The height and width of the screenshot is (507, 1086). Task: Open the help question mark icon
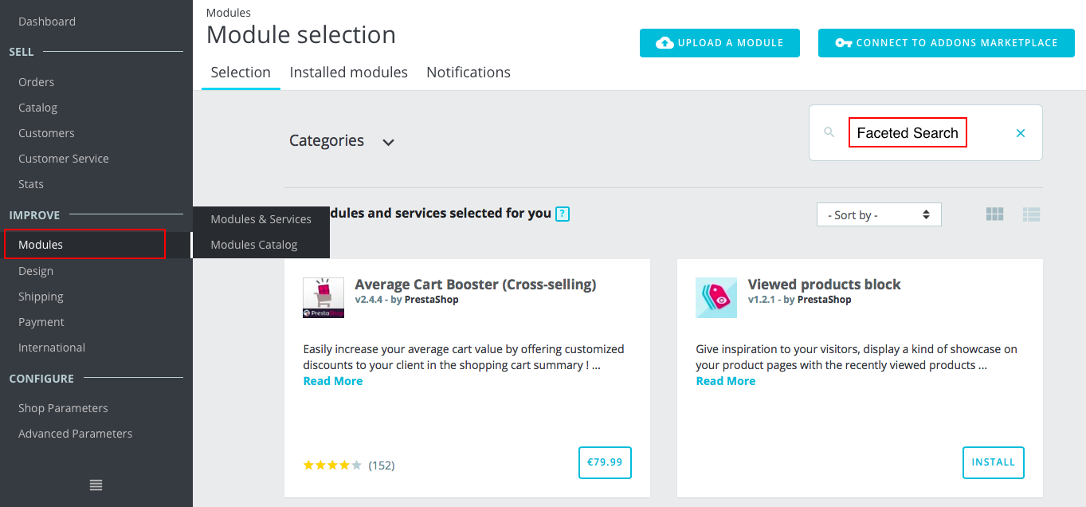563,214
